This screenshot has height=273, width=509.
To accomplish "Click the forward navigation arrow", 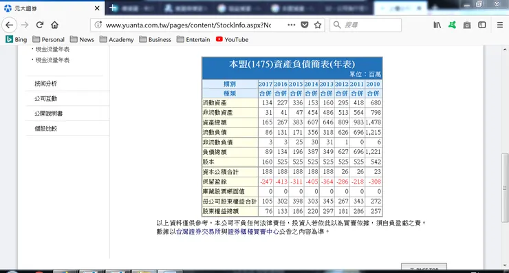I will click(x=25, y=25).
